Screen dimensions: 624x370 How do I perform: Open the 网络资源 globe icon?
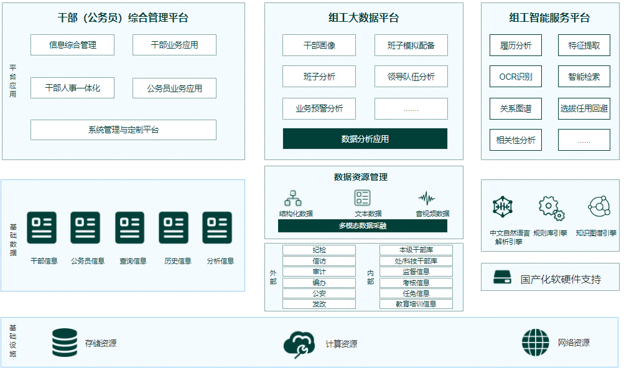536,343
